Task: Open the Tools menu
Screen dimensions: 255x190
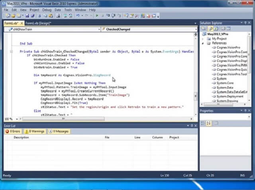Action: (68, 10)
